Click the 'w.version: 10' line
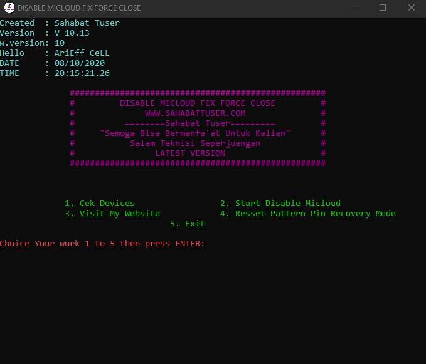Screen dimensions: 426x364 click(33, 43)
